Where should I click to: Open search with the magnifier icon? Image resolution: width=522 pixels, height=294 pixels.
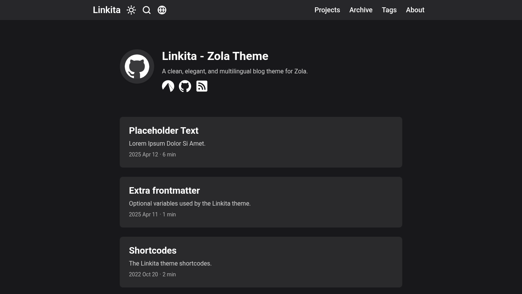point(147,10)
